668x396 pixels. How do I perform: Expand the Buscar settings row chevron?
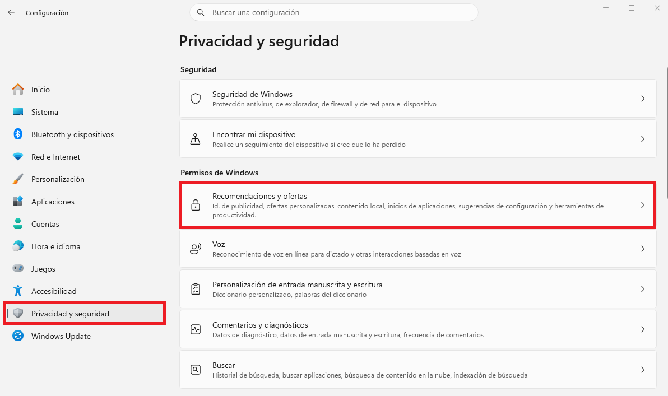pyautogui.click(x=643, y=370)
